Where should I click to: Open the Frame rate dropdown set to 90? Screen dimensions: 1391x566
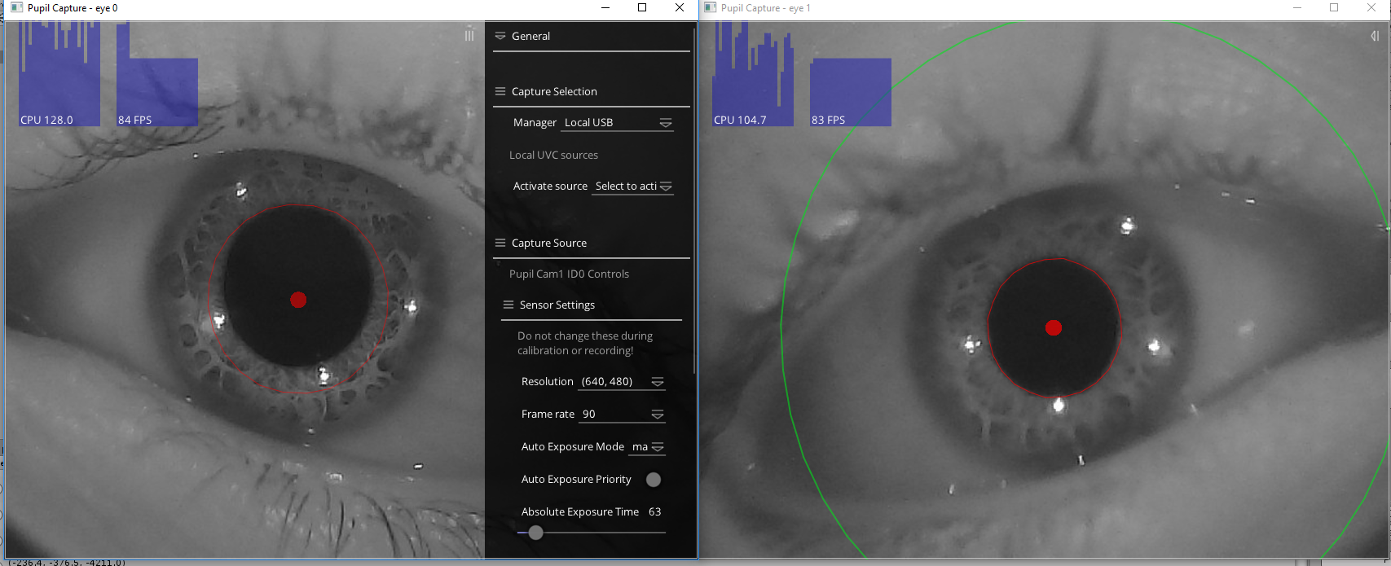coord(622,414)
